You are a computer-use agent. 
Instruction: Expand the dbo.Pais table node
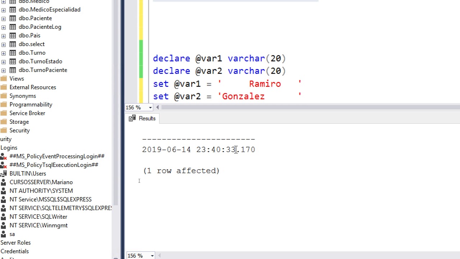point(4,36)
